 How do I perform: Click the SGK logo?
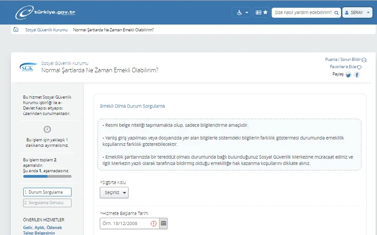(x=28, y=67)
